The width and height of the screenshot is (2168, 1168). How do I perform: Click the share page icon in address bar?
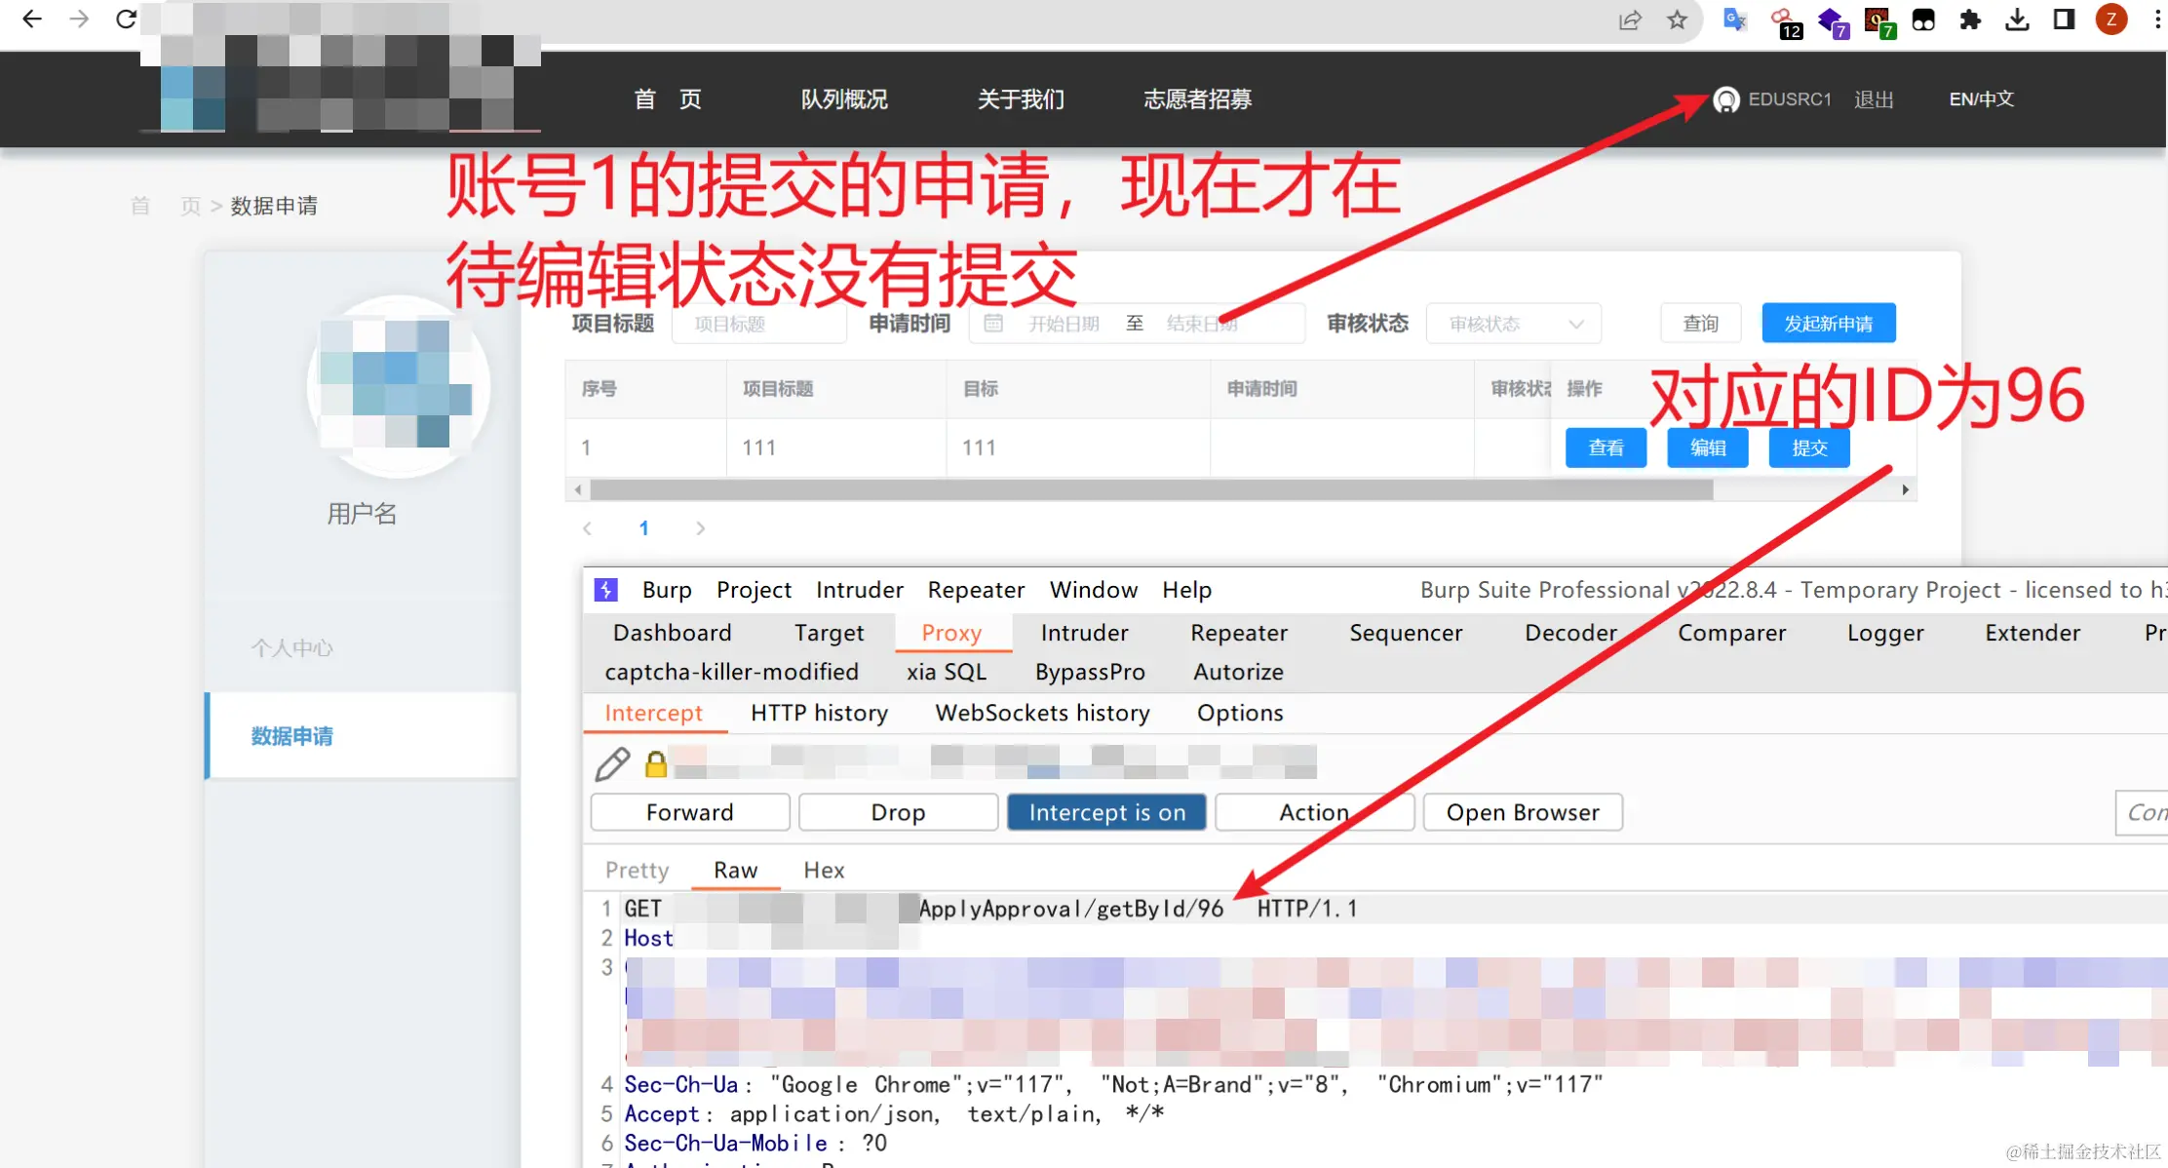click(1630, 20)
